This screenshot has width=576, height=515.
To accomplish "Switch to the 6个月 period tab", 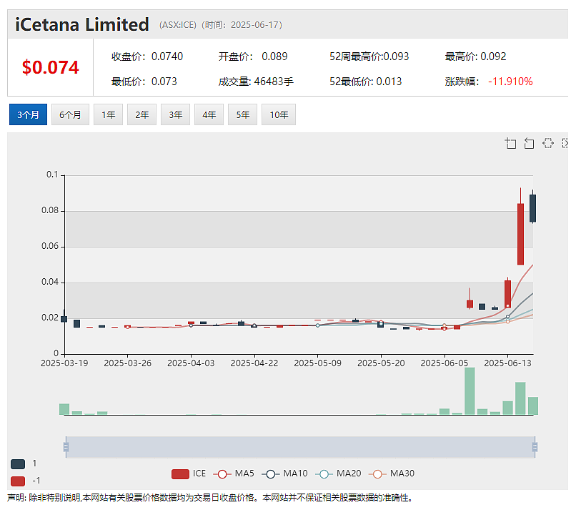I will click(70, 114).
